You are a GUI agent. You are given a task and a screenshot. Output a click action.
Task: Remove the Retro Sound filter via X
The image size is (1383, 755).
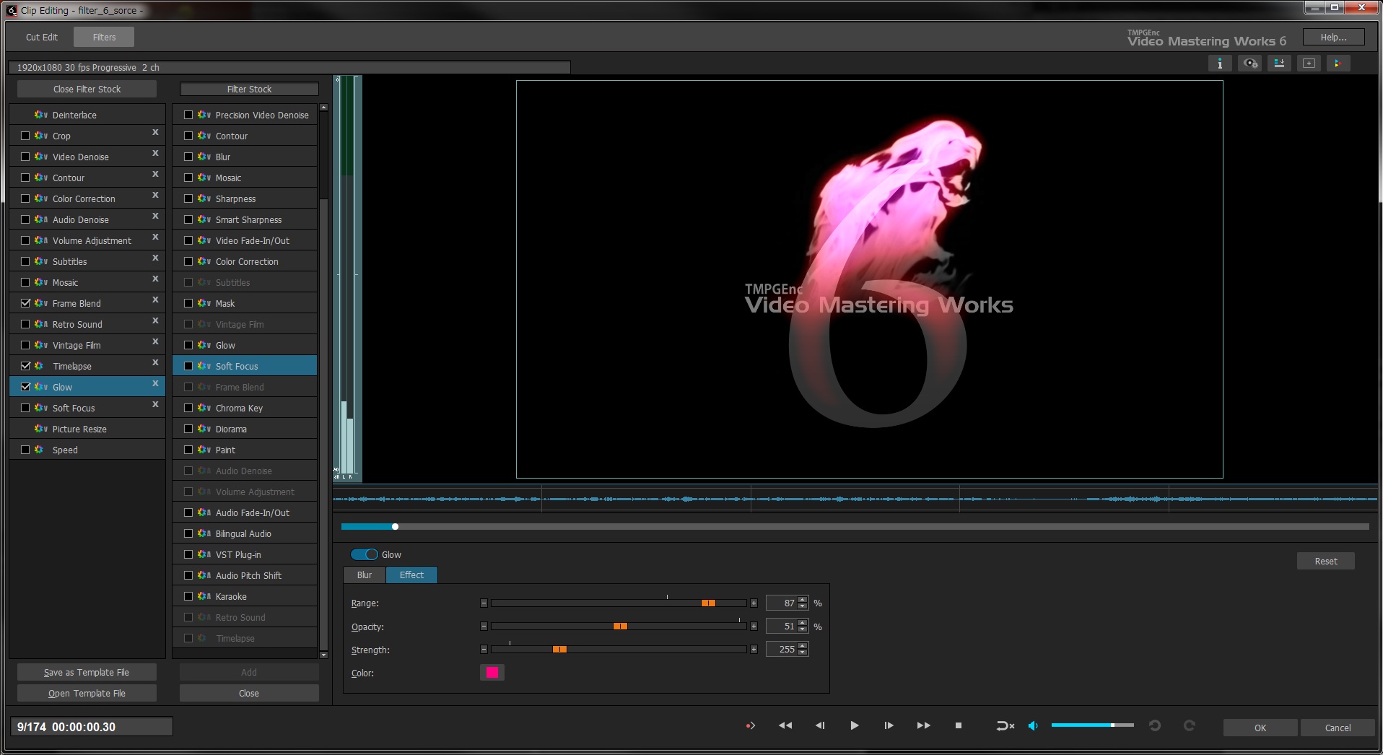tap(155, 321)
